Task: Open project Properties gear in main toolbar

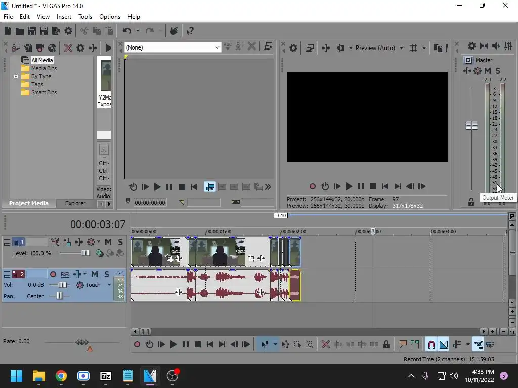Action: tap(68, 31)
